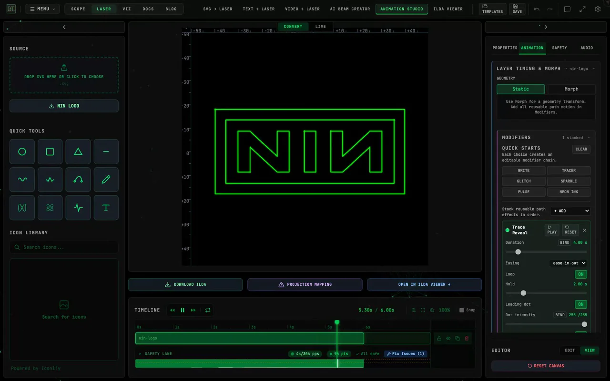Collapse the left sidebar panel arrow
610x381 pixels.
pyautogui.click(x=64, y=27)
